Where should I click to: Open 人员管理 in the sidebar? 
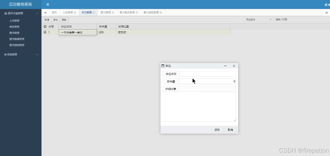point(14,21)
